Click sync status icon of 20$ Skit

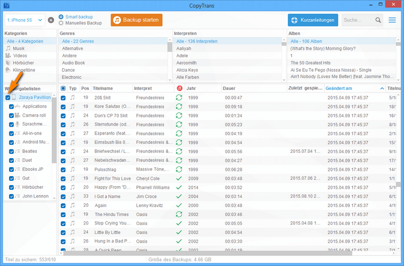coord(179,97)
